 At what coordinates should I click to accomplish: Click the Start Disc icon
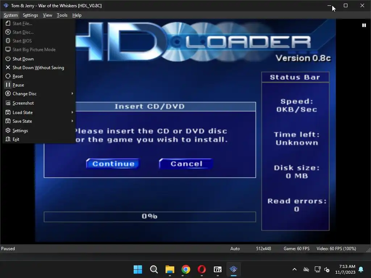tap(8, 32)
